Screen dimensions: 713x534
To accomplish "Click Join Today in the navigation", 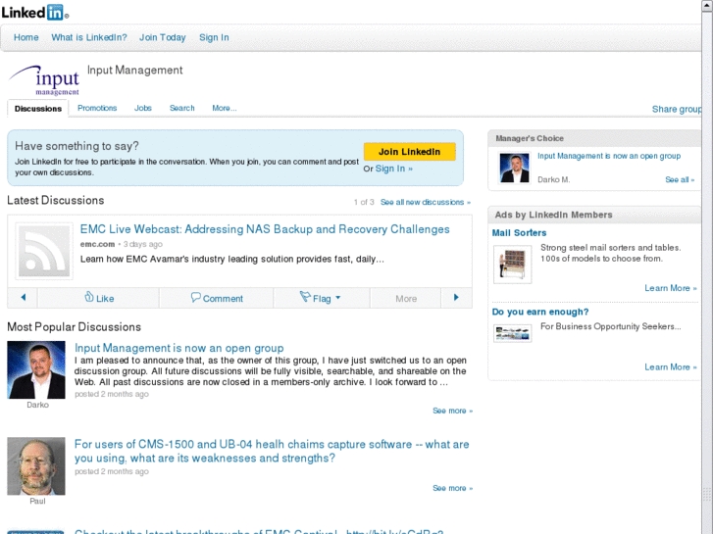I will 163,37.
